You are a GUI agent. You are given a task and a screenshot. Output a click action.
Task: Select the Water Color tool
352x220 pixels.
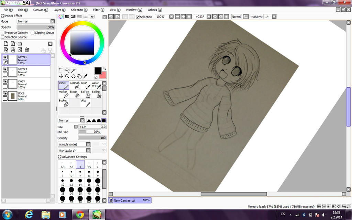(97, 85)
